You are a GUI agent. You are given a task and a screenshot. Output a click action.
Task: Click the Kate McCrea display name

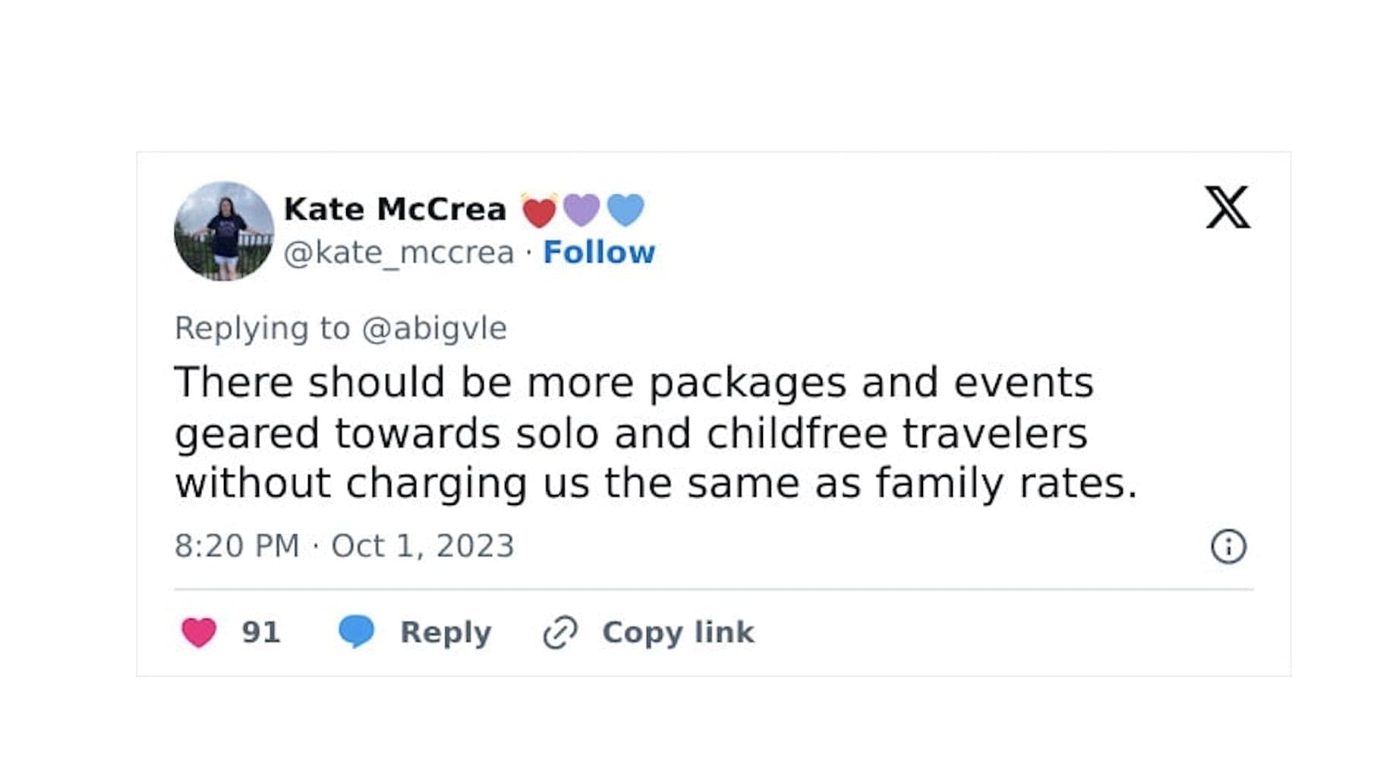coord(395,209)
